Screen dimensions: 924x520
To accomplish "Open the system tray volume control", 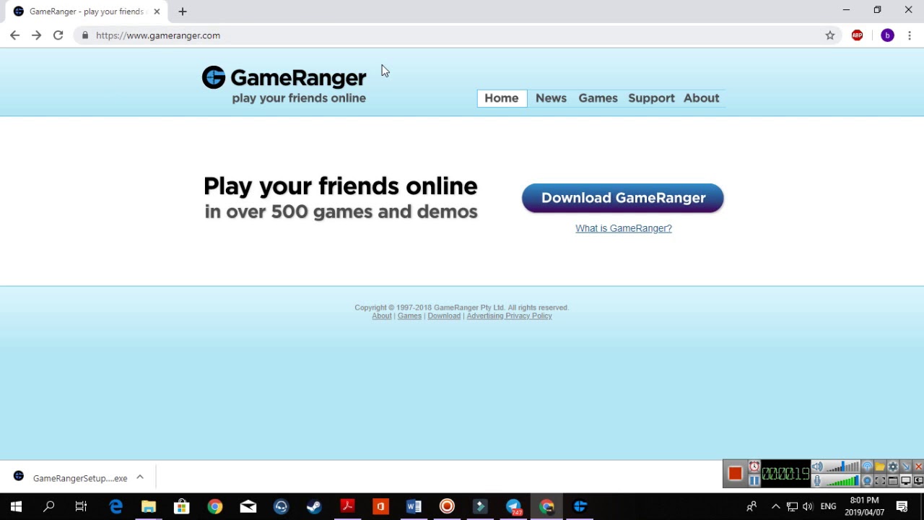I will coord(808,506).
